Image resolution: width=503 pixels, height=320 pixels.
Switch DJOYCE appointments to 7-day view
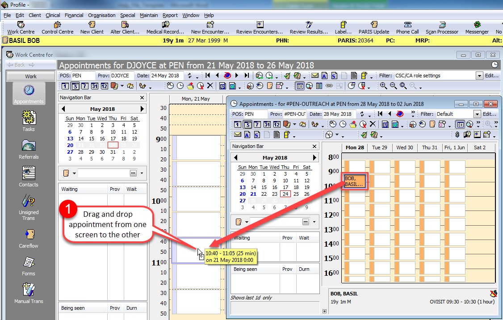85,86
